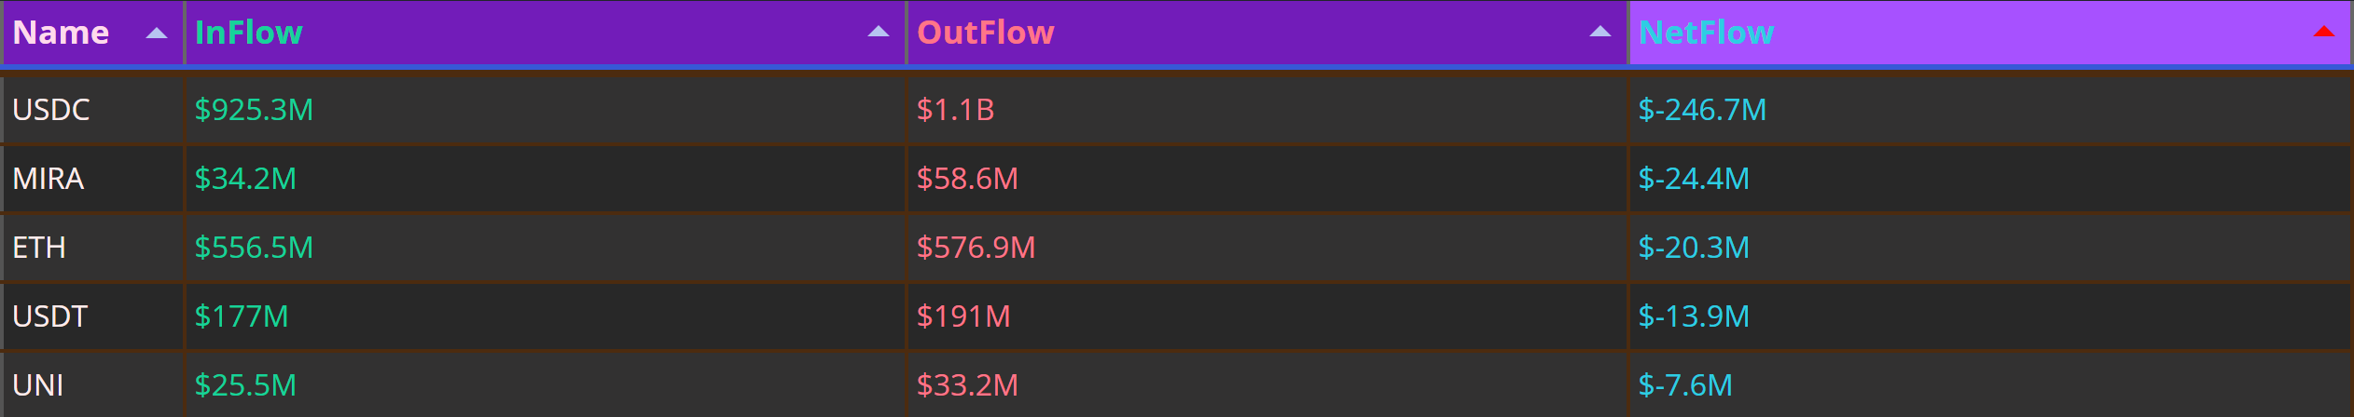The width and height of the screenshot is (2354, 417).
Task: Click the sort arrow in Name header
Action: point(157,33)
